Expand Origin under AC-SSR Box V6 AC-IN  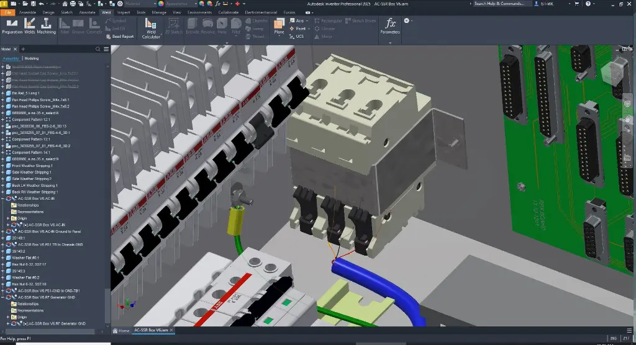click(8, 218)
